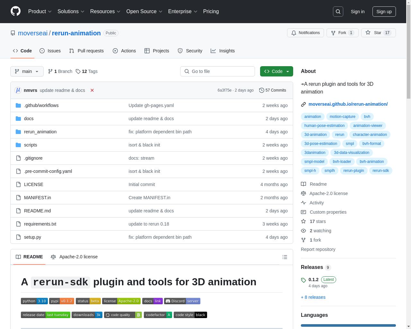411x329 pixels.
Task: Switch to the Actions tab
Action: click(x=124, y=51)
